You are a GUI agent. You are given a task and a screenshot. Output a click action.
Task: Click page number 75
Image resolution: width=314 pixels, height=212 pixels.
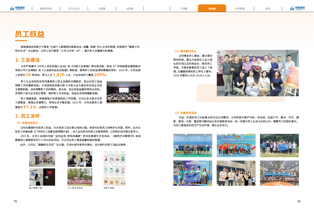pyautogui.click(x=15, y=202)
